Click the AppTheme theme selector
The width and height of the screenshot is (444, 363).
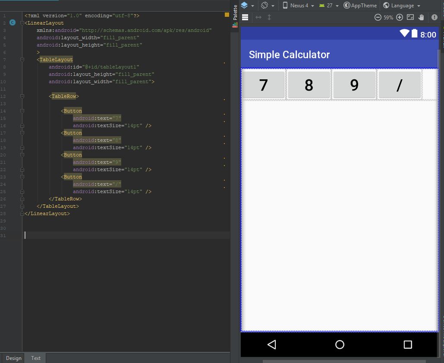point(360,5)
